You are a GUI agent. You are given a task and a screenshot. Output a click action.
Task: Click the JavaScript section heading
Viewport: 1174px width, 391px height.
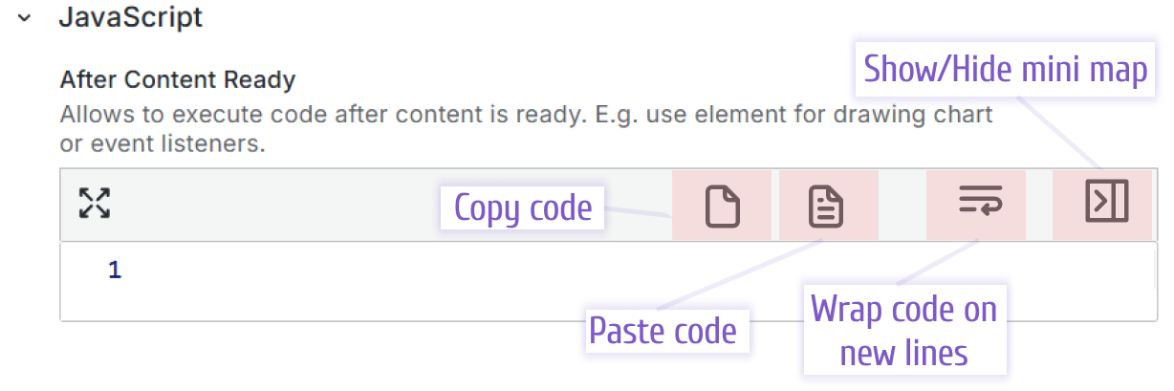131,17
